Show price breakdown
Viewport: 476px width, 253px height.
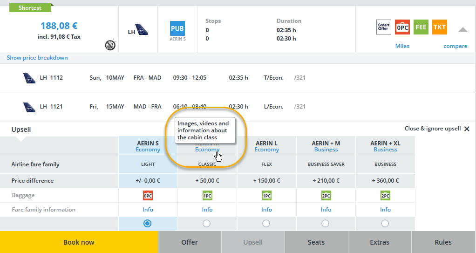pyautogui.click(x=37, y=58)
